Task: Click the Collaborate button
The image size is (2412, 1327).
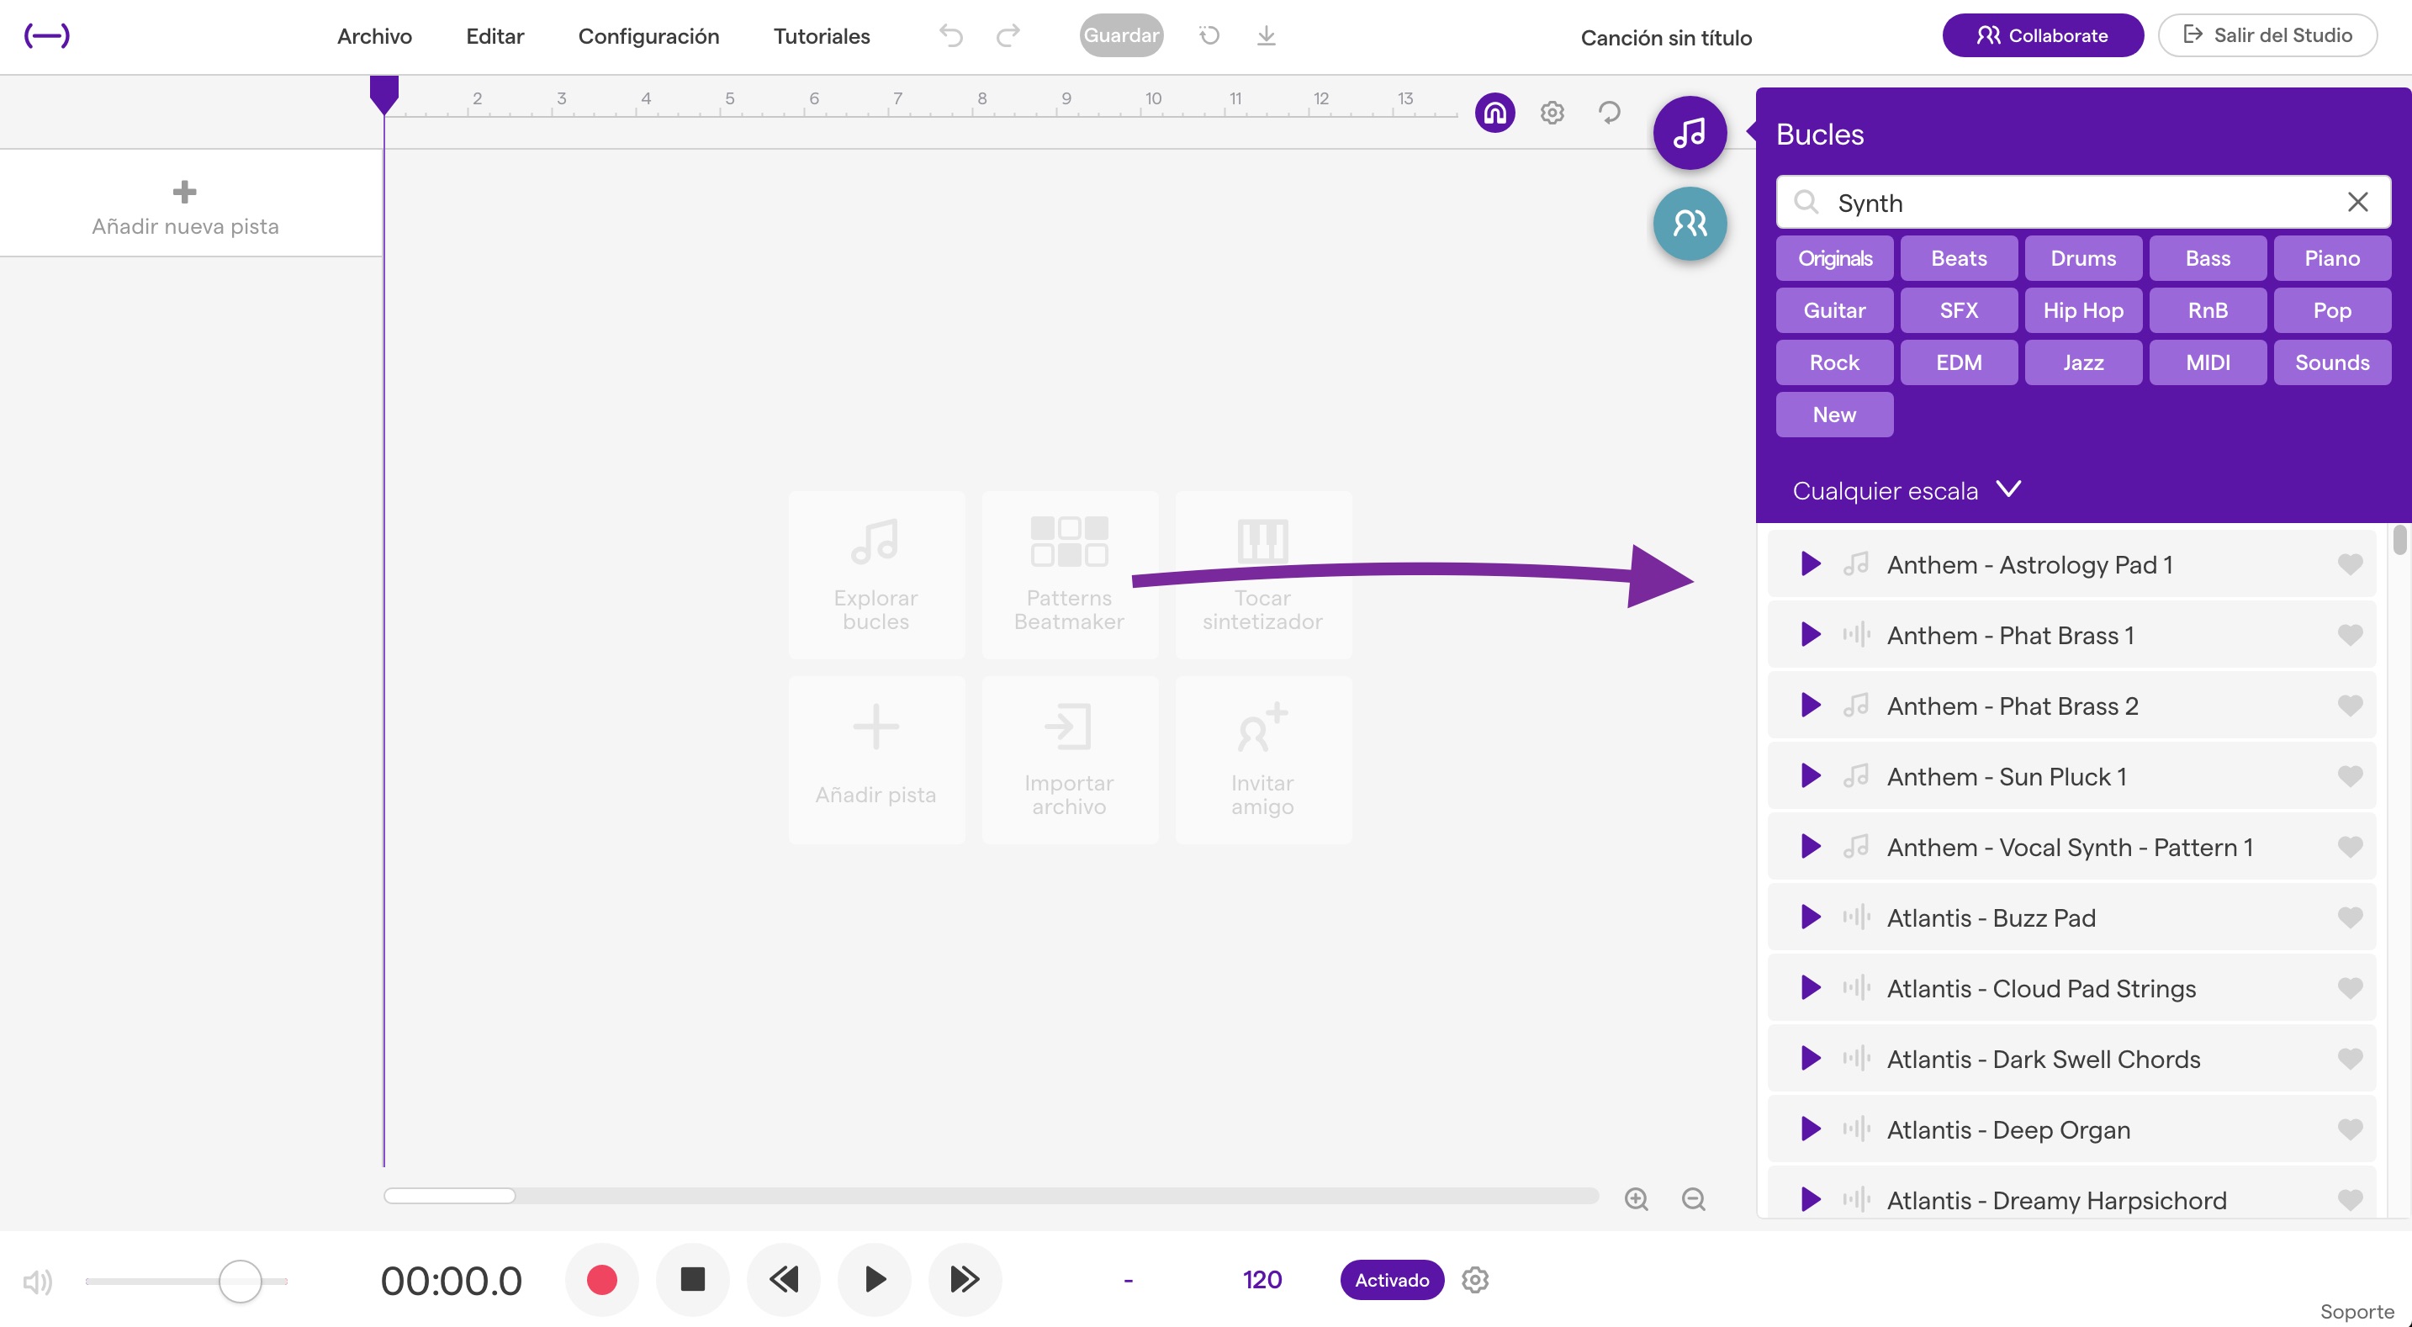Action: pos(2042,35)
